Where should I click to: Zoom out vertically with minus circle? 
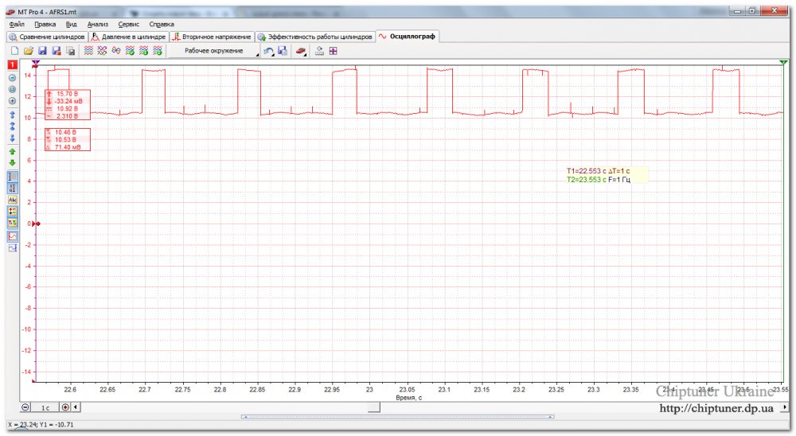point(12,78)
